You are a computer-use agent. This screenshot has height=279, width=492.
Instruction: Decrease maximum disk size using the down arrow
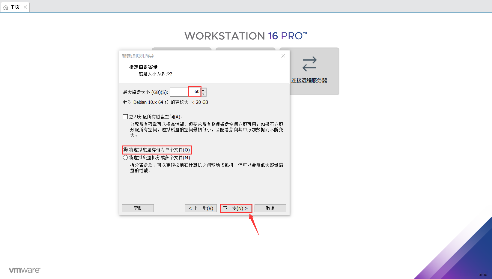click(x=203, y=93)
